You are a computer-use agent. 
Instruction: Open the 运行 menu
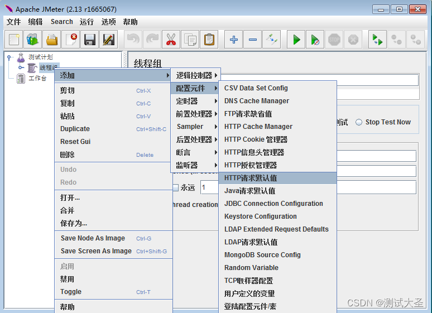[87, 22]
